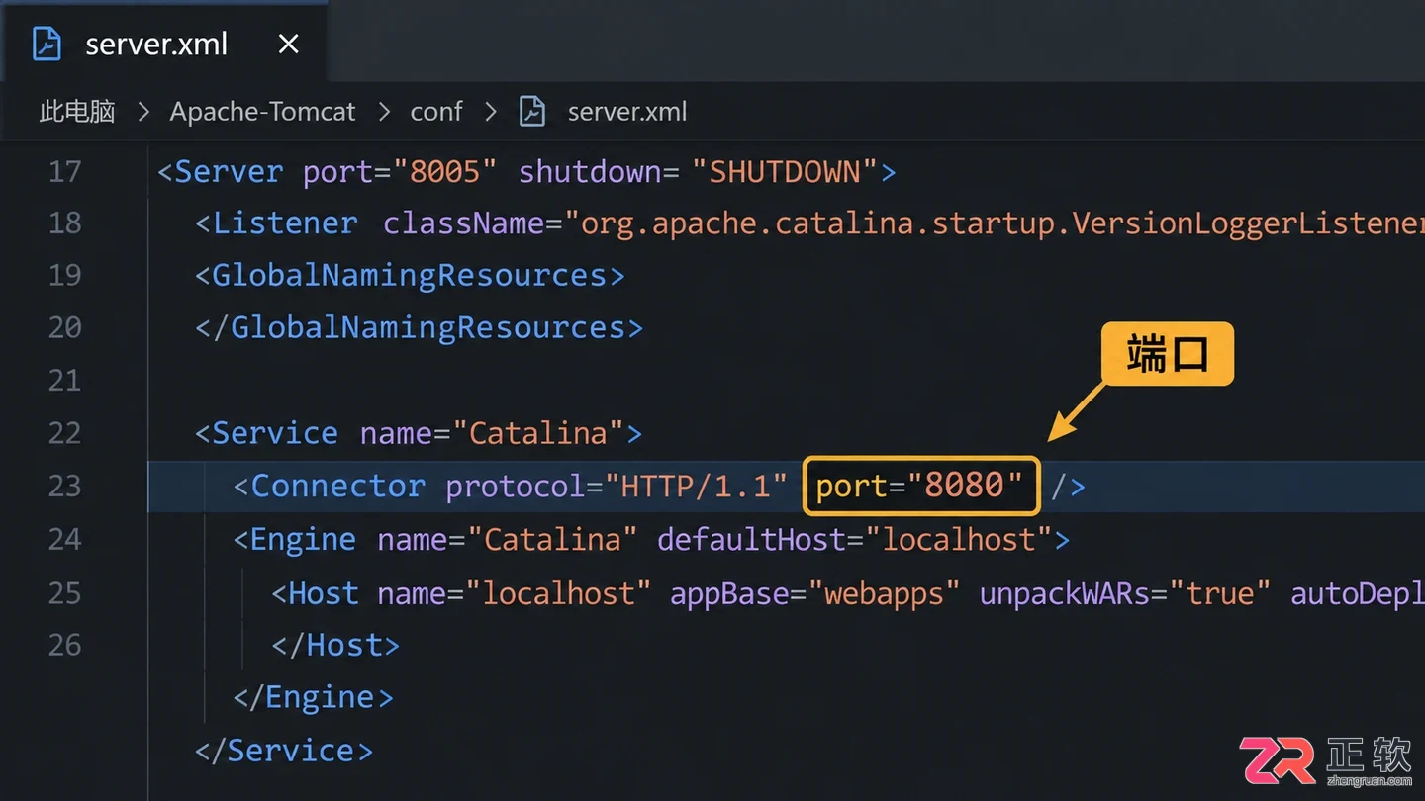The width and height of the screenshot is (1425, 801).
Task: Click line number 17 in gutter
Action: click(64, 171)
